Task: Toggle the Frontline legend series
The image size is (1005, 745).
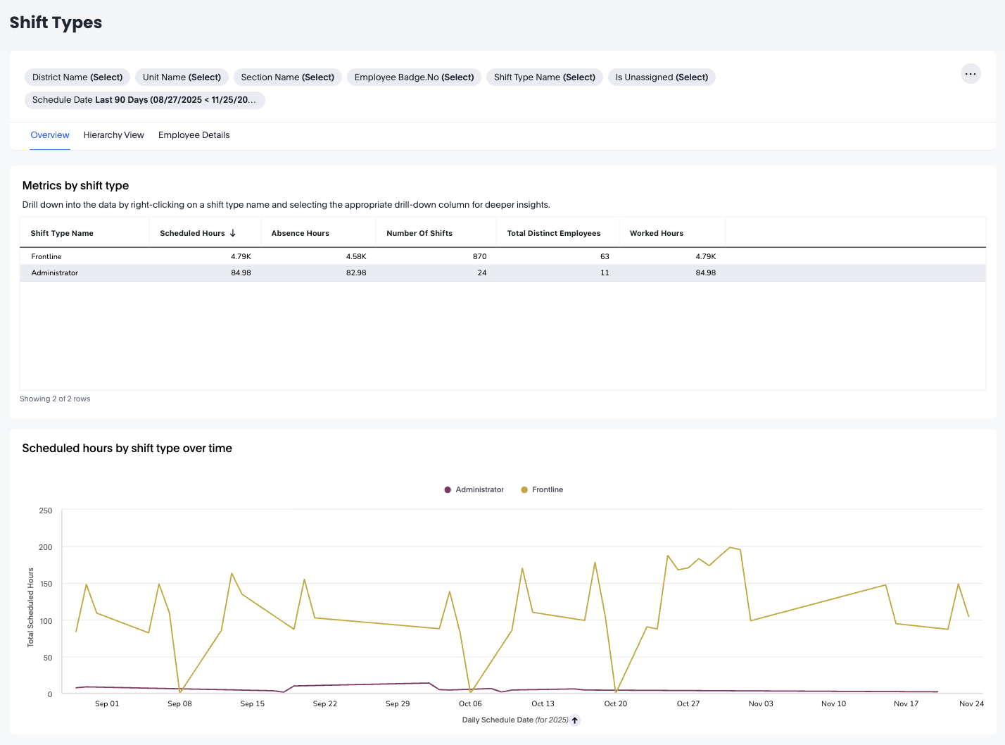Action: click(542, 490)
